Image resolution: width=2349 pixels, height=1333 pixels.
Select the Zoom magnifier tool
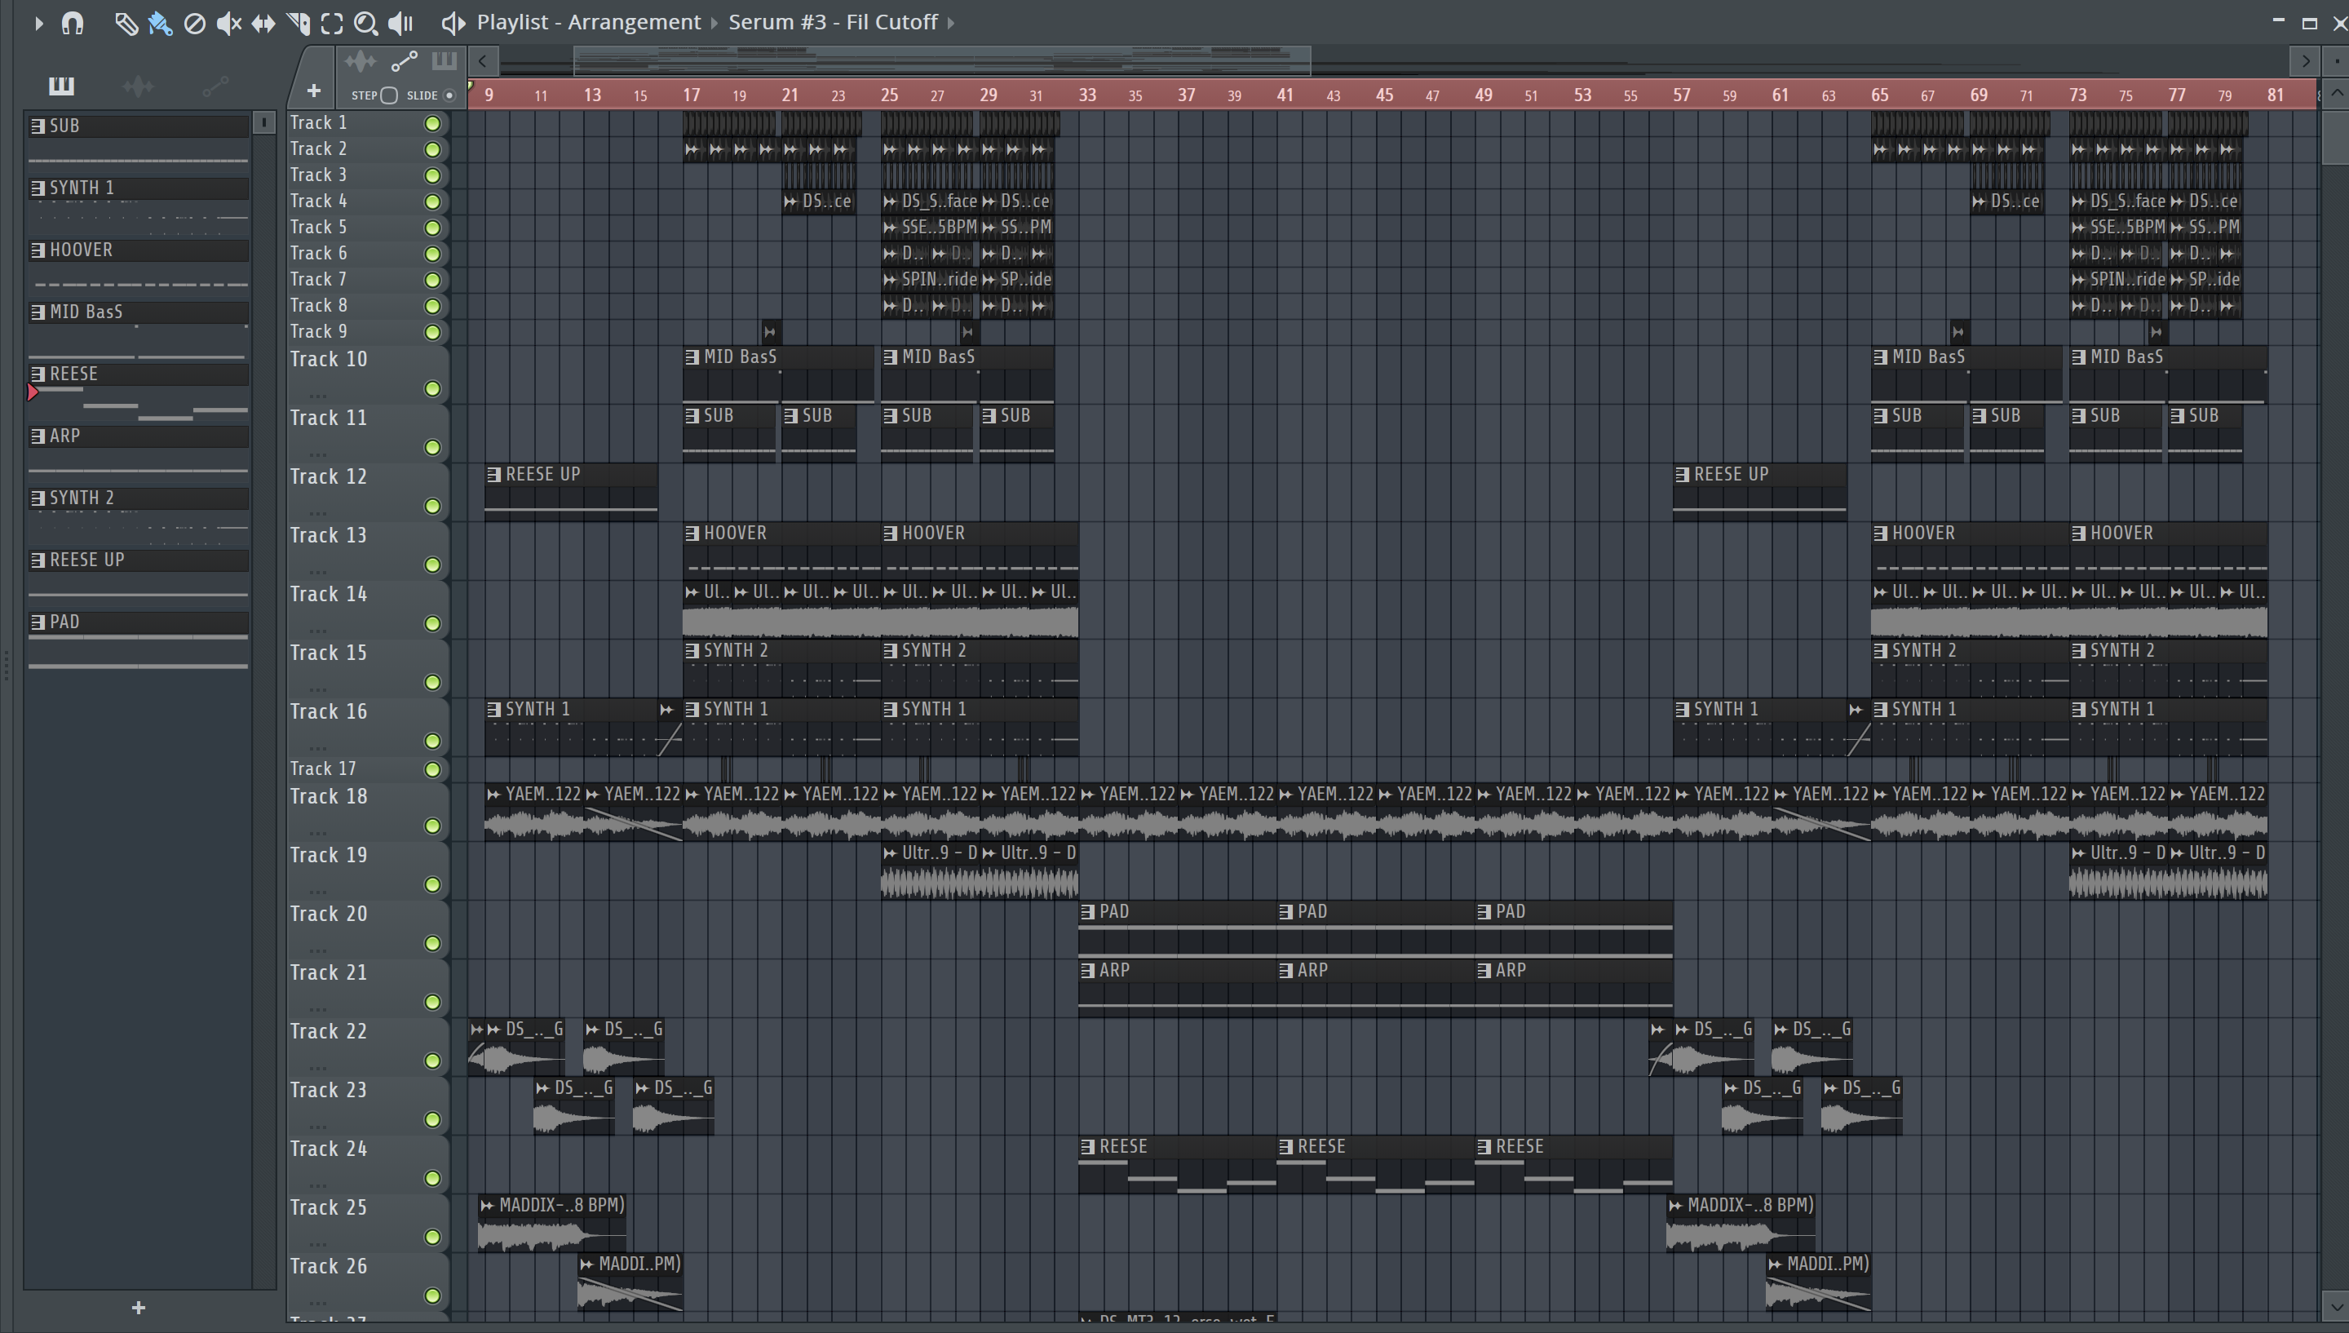(366, 23)
